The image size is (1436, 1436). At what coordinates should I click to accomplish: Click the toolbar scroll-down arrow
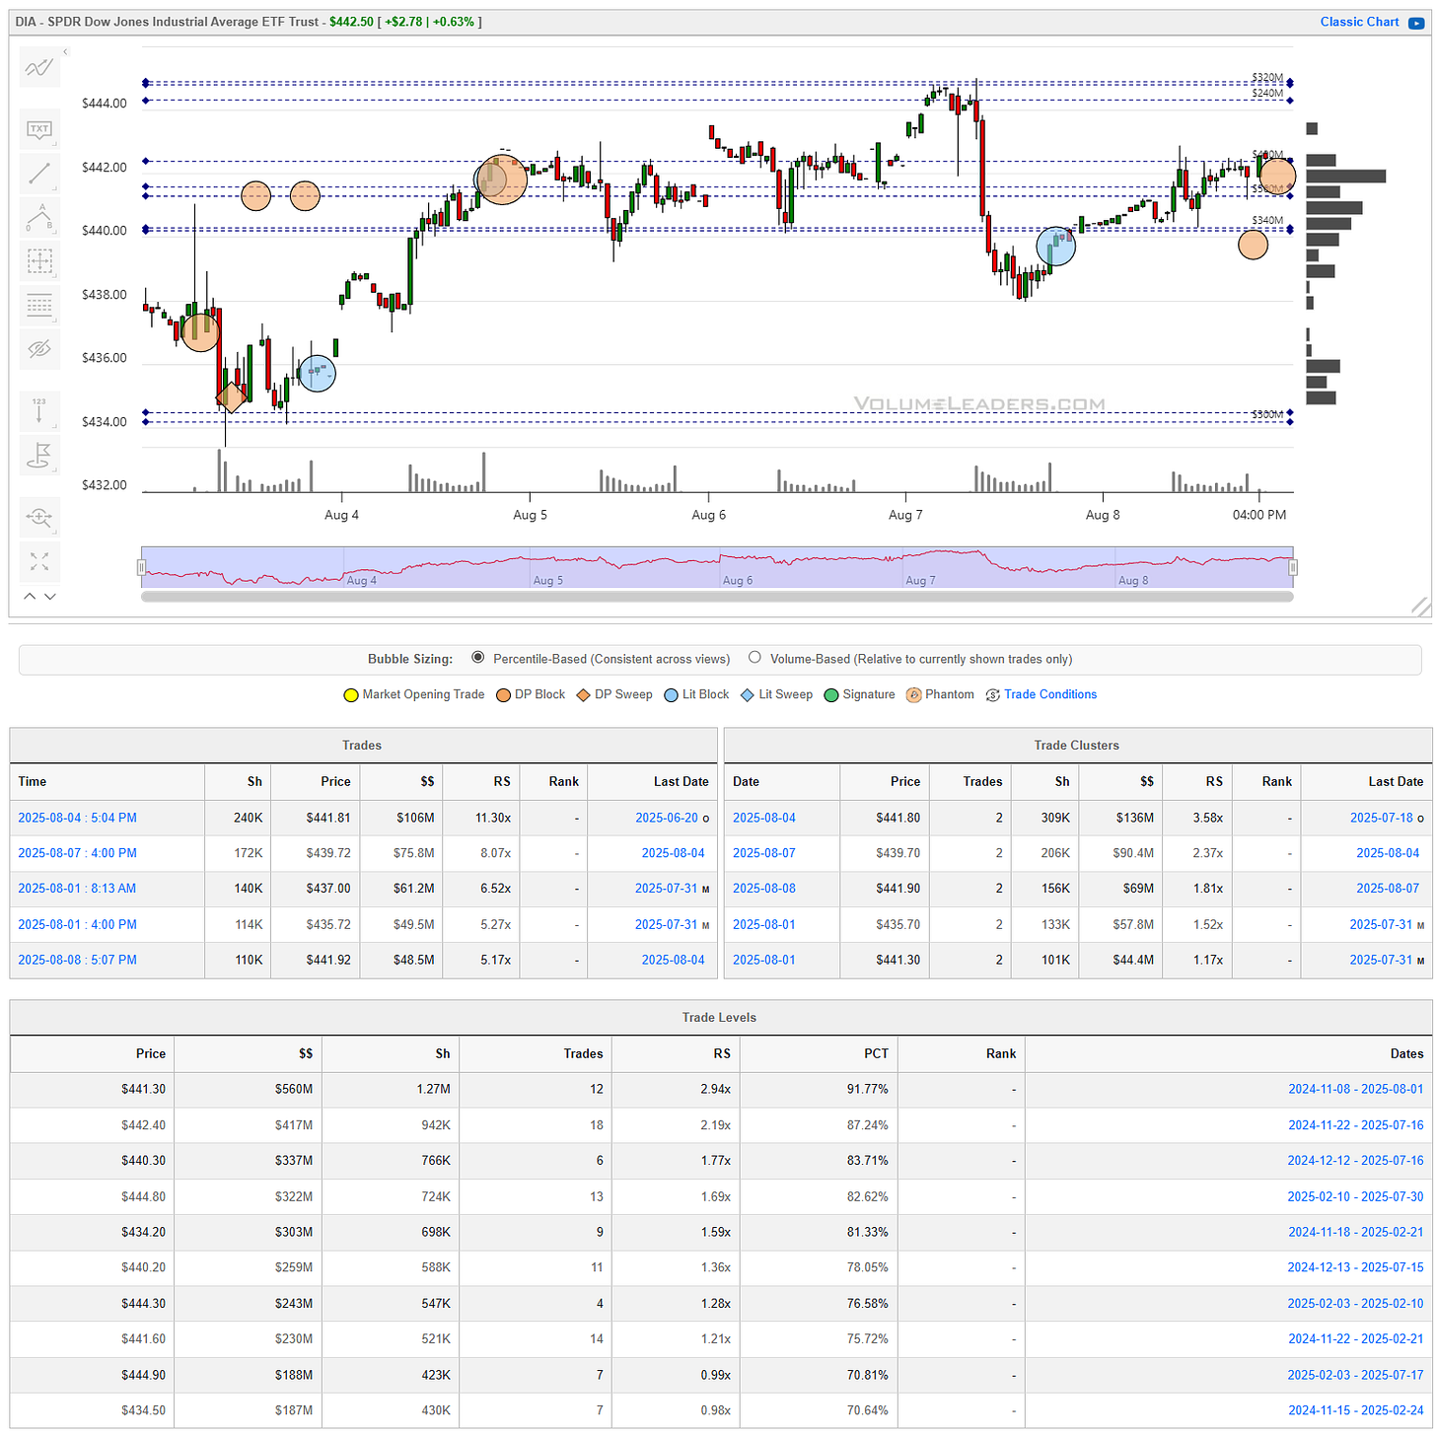coord(50,596)
